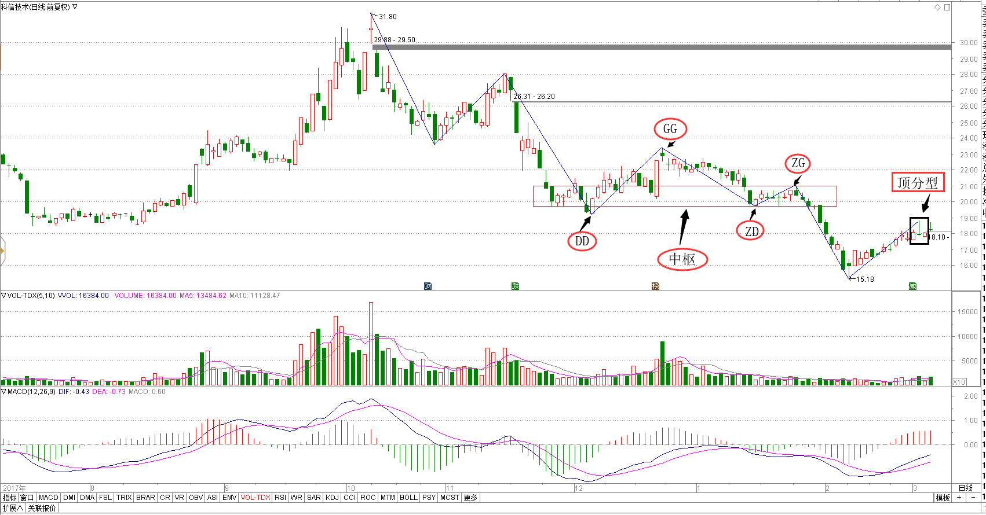Select the red VOL-TDX indicator tab
Image resolution: width=986 pixels, height=515 pixels.
[x=255, y=498]
